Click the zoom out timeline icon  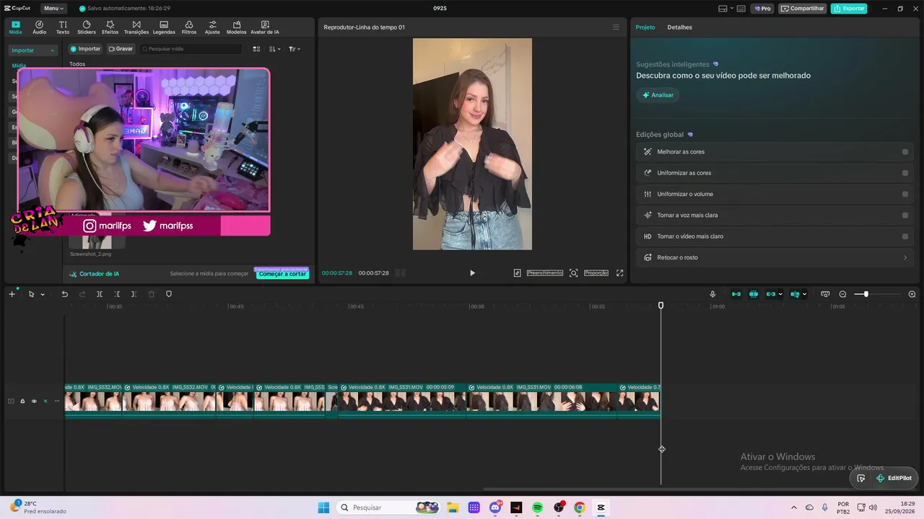coord(842,294)
